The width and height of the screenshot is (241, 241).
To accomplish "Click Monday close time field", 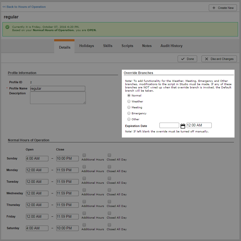I will (67, 170).
